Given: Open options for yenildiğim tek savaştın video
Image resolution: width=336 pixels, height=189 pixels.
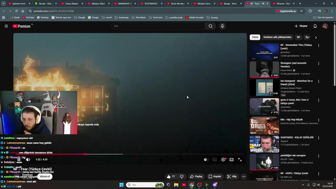Looking at the screenshot, I should [x=319, y=156].
